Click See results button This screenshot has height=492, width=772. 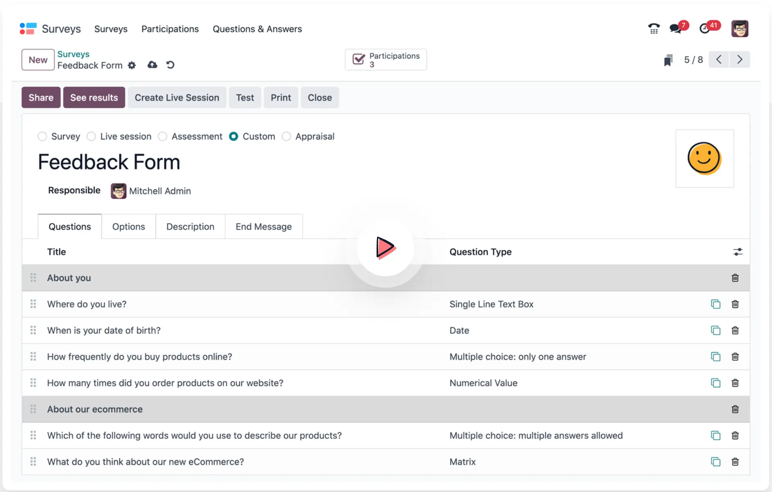point(94,98)
